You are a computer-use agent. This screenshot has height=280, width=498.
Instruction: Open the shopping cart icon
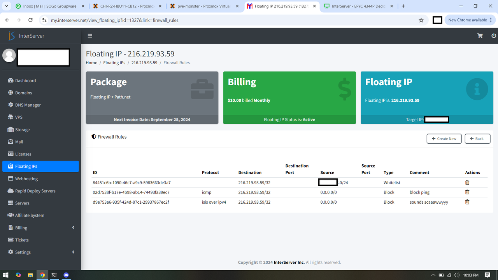(480, 35)
